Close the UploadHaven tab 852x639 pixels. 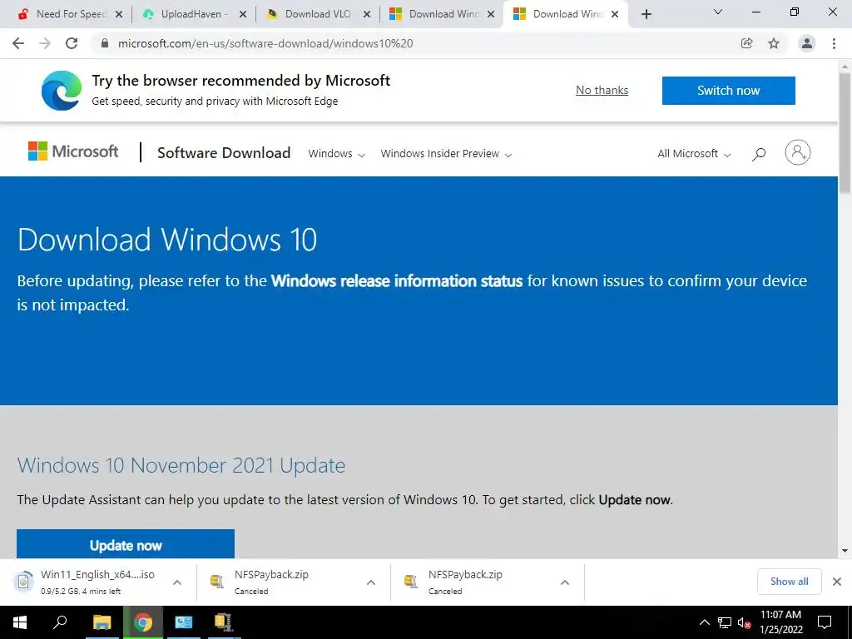point(243,14)
